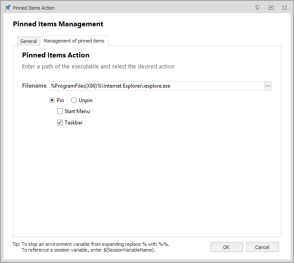Click the help icon in the title bar

click(257, 7)
